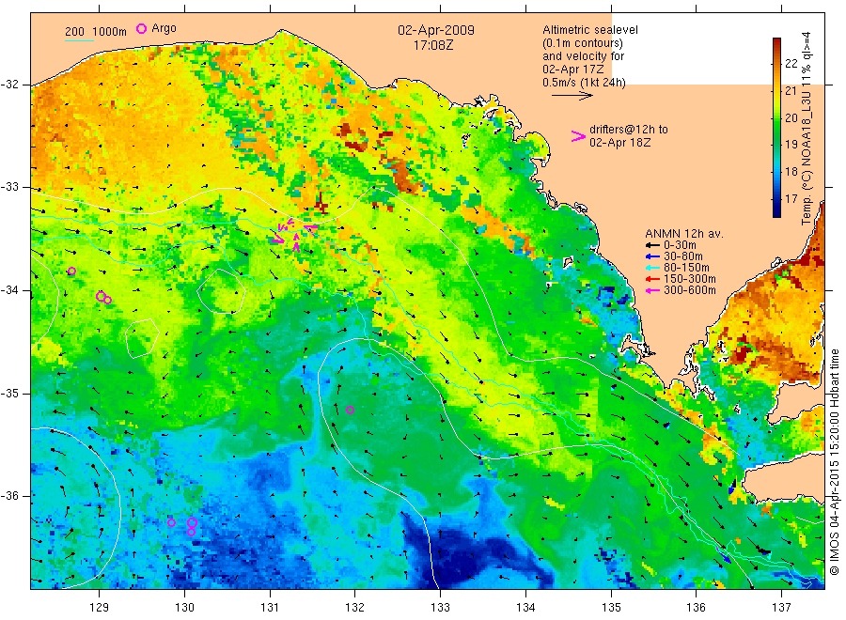The height and width of the screenshot is (620, 846).
Task: Click the 'ANMN 12h av.' legend heading
Action: pos(684,234)
